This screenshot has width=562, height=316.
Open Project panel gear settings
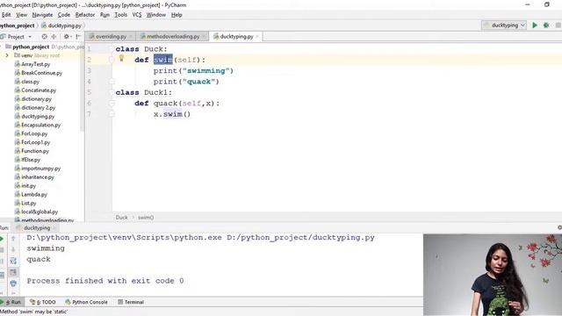click(x=67, y=37)
